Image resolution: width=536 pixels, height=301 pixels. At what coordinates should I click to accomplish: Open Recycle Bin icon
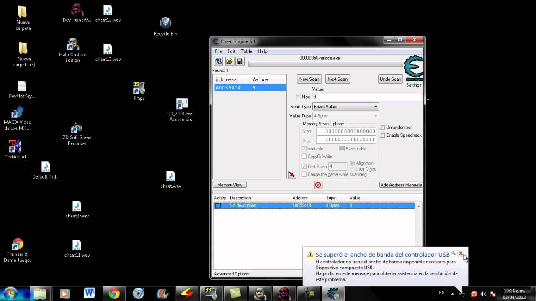pos(165,26)
